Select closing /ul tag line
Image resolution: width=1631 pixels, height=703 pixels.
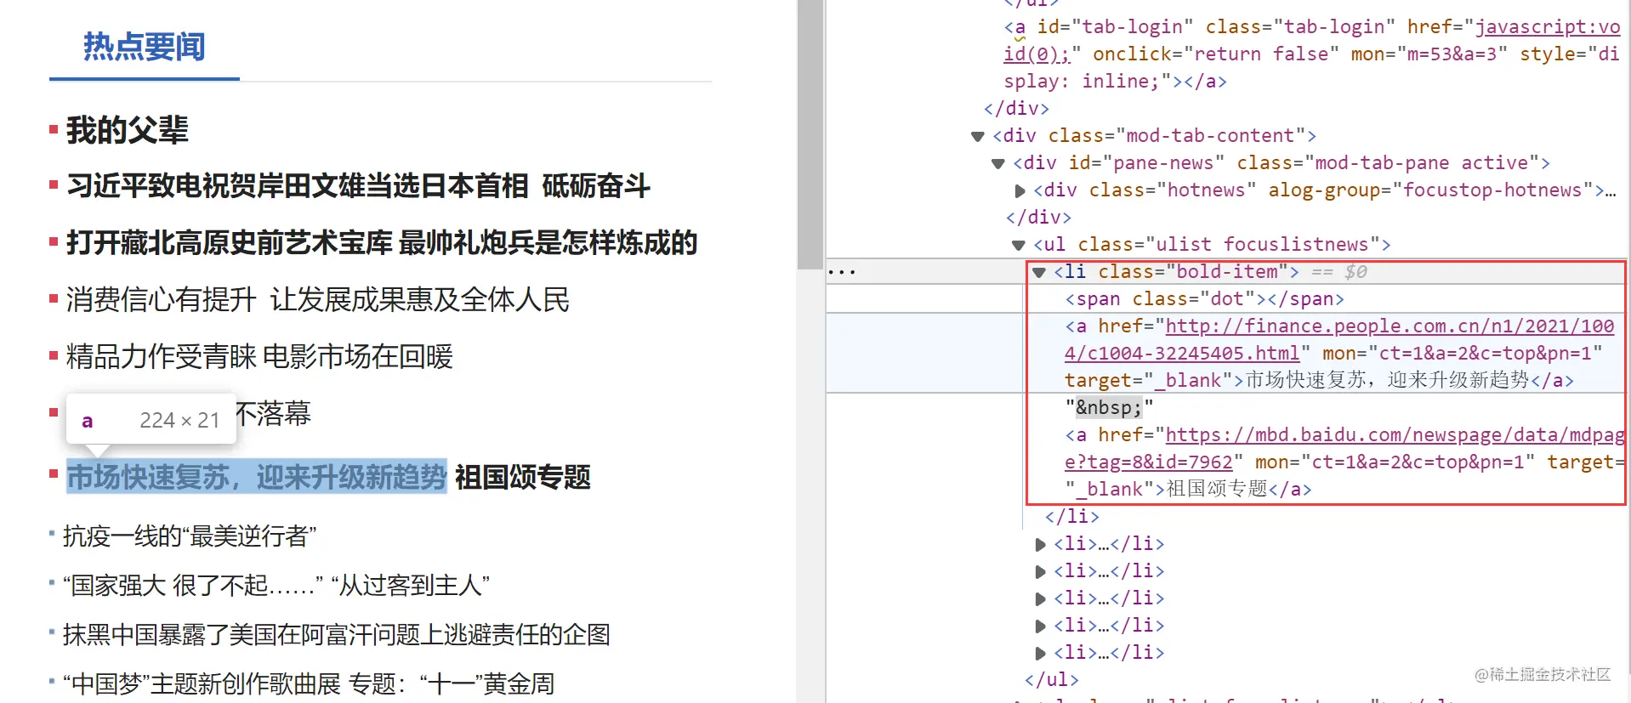[x=1051, y=680]
